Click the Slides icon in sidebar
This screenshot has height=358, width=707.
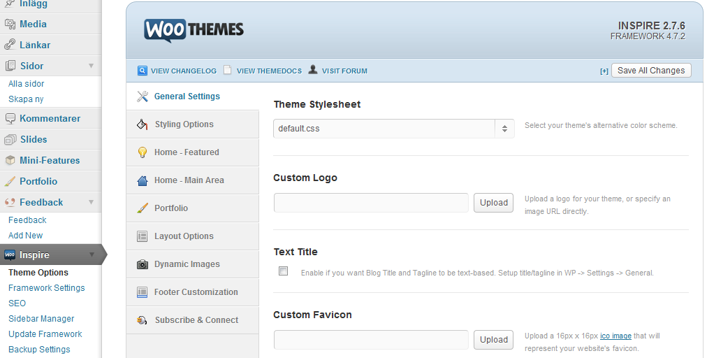pos(10,140)
